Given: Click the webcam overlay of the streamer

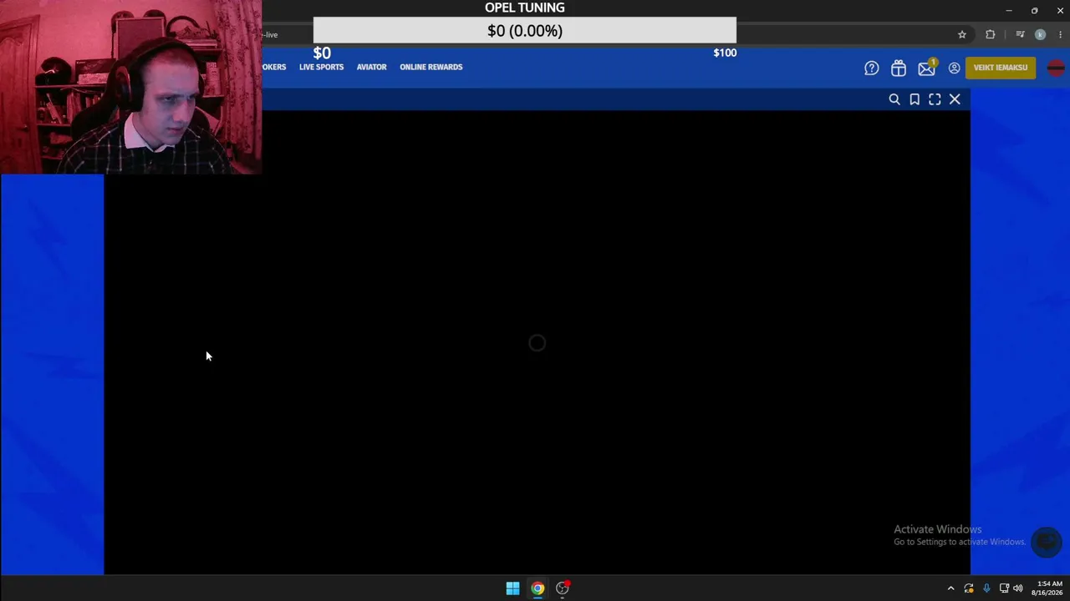Looking at the screenshot, I should point(131,87).
